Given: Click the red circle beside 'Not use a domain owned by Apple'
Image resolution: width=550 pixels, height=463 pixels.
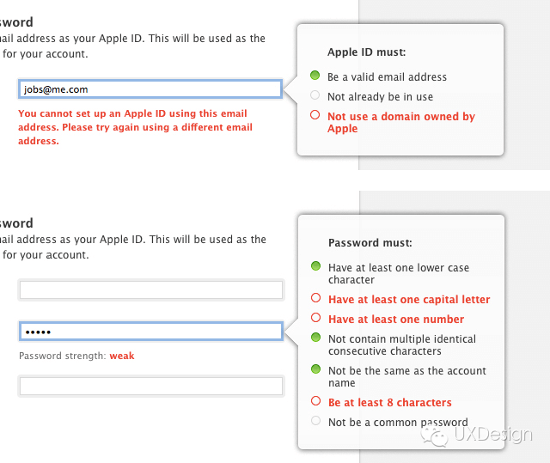Looking at the screenshot, I should coord(315,115).
